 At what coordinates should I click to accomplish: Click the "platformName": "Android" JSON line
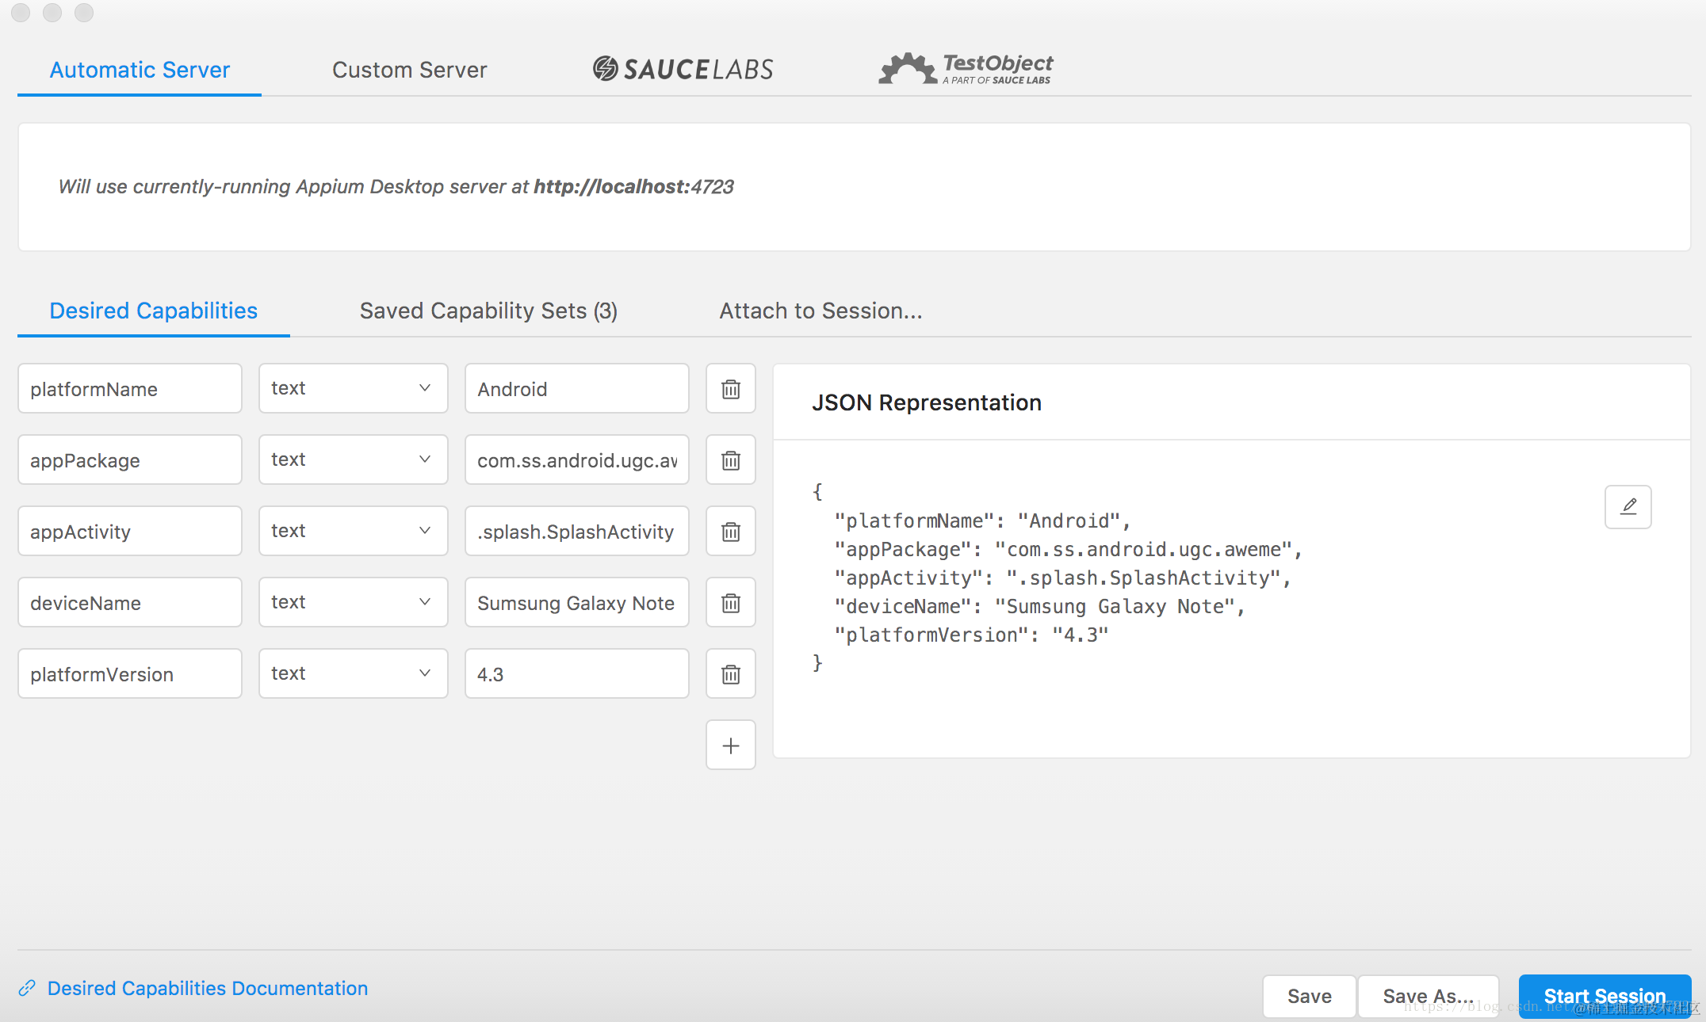click(x=982, y=521)
